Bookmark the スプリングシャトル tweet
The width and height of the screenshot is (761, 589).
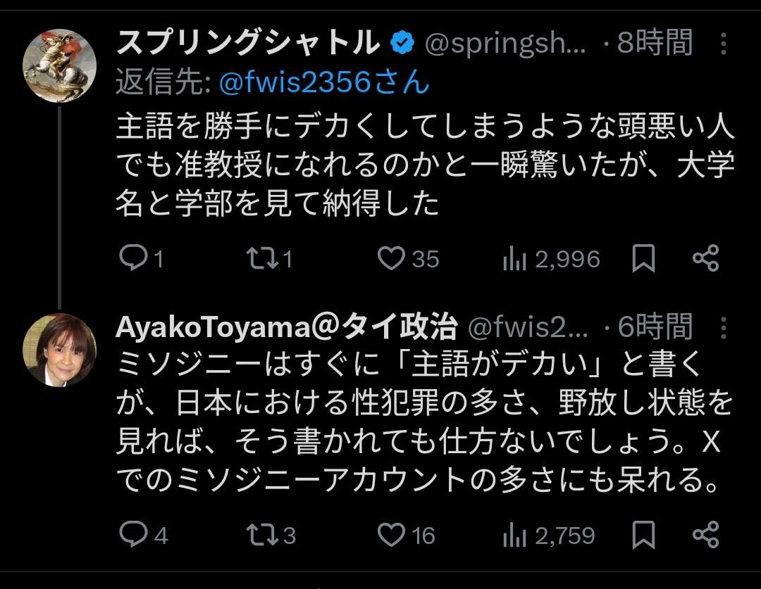point(643,258)
